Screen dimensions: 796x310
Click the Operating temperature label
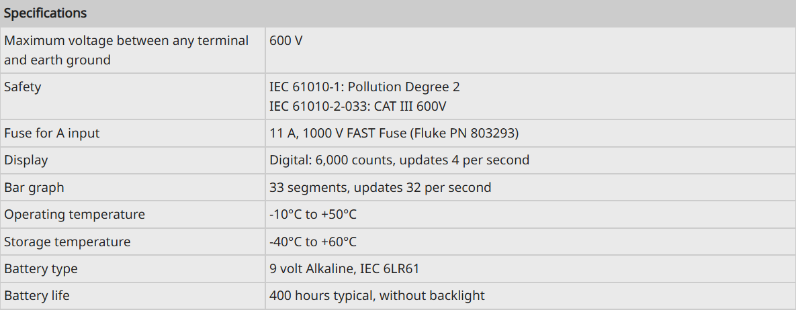74,215
